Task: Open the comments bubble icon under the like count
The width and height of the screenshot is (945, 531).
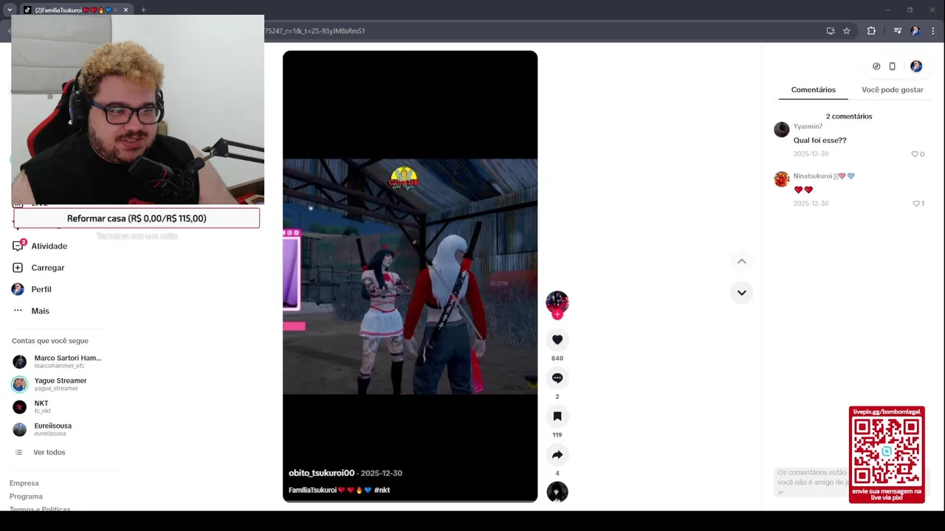Action: pyautogui.click(x=557, y=378)
